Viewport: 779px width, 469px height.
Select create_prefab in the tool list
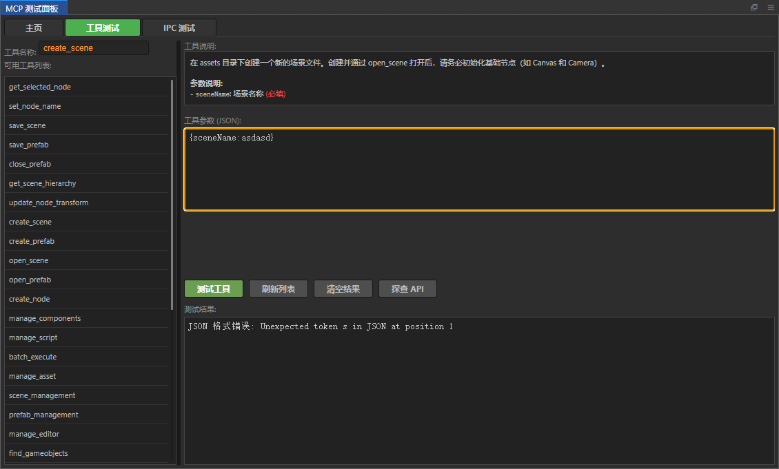coord(86,241)
